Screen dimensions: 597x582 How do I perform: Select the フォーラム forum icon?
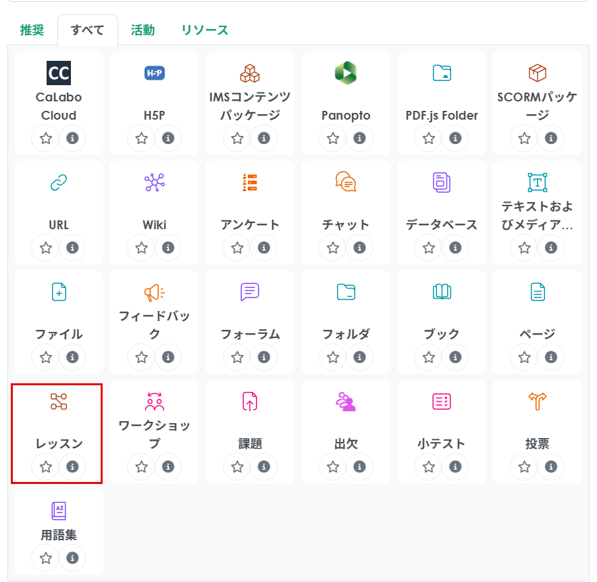[x=250, y=292]
